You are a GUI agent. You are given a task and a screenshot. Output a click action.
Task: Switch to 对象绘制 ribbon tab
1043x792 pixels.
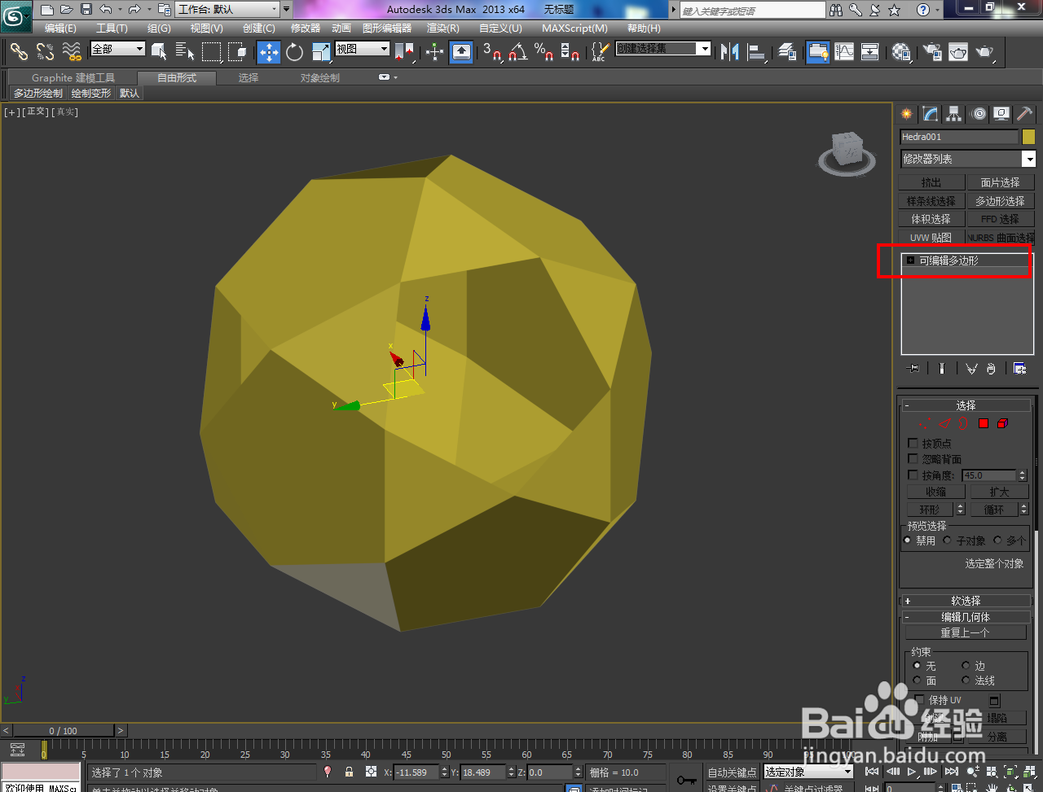tap(320, 77)
